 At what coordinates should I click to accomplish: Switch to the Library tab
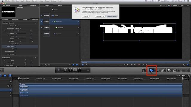20,5
